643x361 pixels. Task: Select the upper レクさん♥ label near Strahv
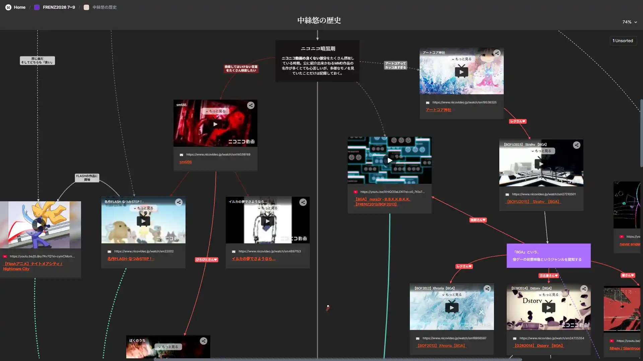[x=518, y=121]
